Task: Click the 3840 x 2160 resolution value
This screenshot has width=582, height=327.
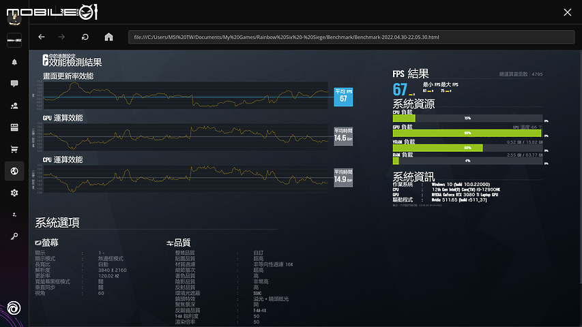Action: click(x=112, y=270)
